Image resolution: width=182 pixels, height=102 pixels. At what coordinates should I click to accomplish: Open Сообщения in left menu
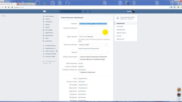coord(48,22)
